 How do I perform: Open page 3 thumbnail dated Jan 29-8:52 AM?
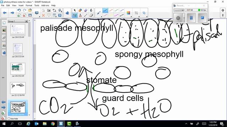18,69
